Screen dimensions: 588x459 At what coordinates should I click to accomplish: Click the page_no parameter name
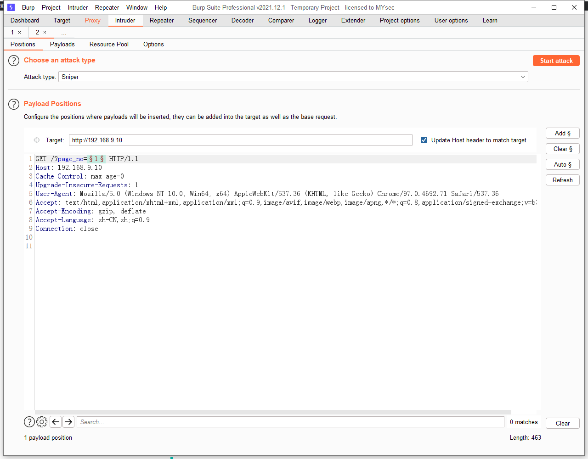(x=70, y=159)
